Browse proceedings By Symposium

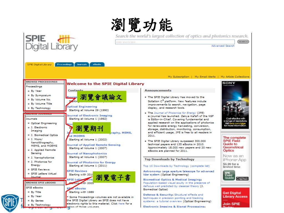point(41,95)
